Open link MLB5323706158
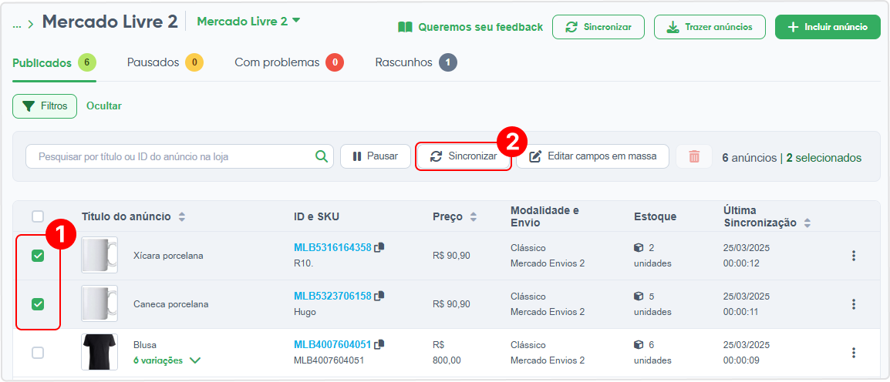The width and height of the screenshot is (890, 382). click(332, 296)
